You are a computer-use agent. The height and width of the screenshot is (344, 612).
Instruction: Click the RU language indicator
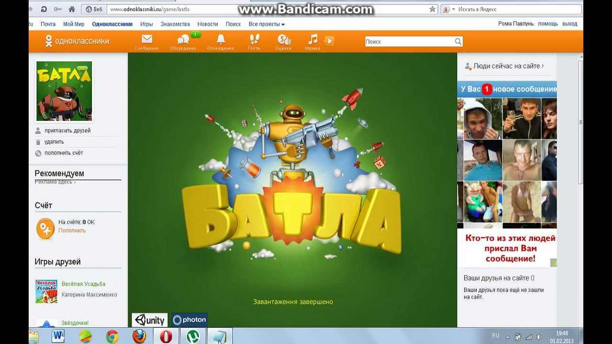point(496,336)
